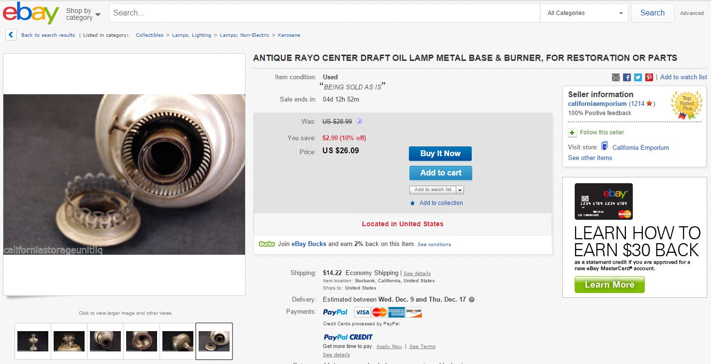The image size is (711, 364).
Task: Share this item on Facebook
Action: 627,77
